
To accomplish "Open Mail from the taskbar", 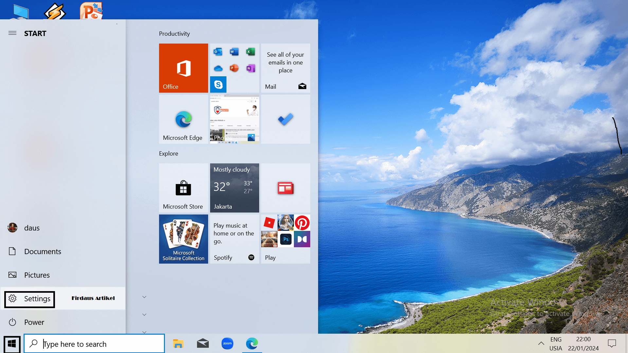I will 203,344.
